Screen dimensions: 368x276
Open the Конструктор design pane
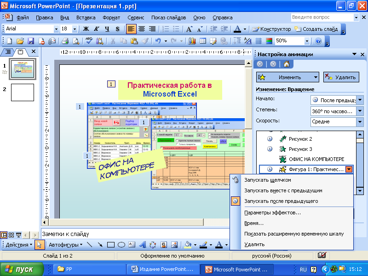click(x=271, y=29)
